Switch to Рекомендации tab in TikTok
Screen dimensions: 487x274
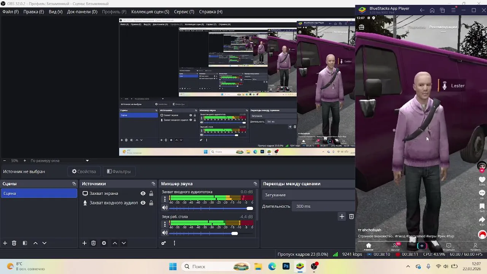click(443, 27)
